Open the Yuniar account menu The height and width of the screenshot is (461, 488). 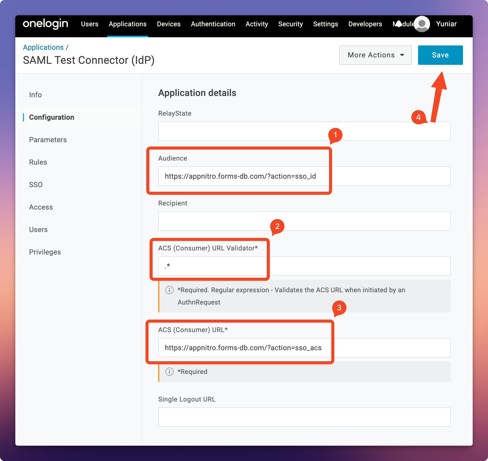pos(446,24)
